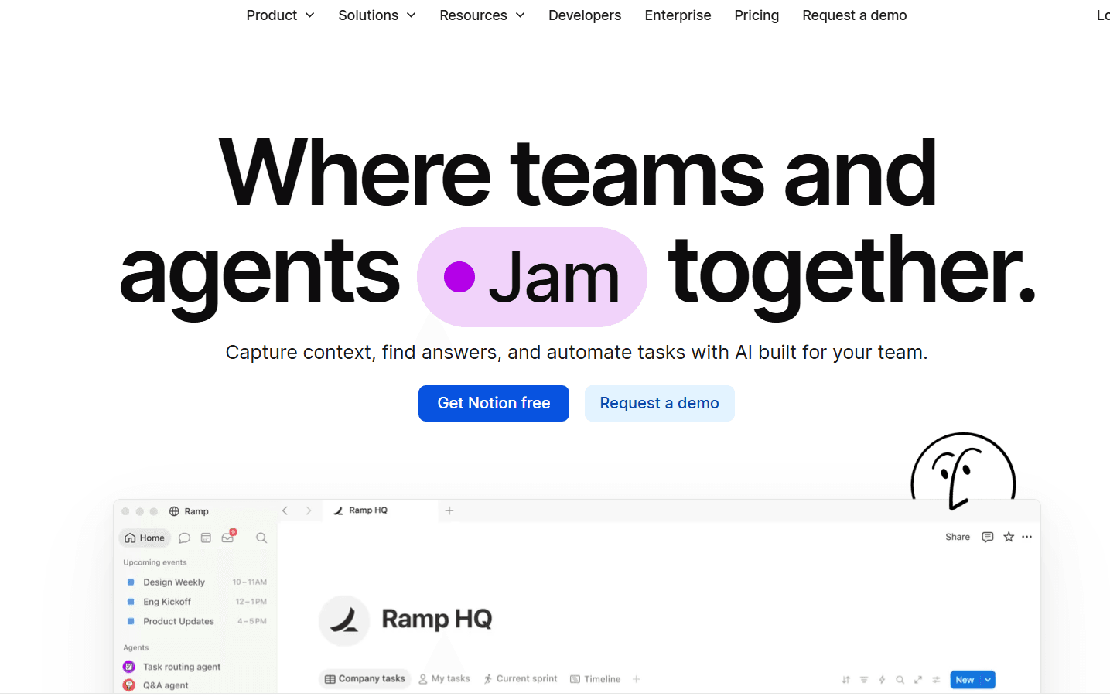The height and width of the screenshot is (700, 1110).
Task: Click the Q&A agent avatar icon
Action: (129, 685)
